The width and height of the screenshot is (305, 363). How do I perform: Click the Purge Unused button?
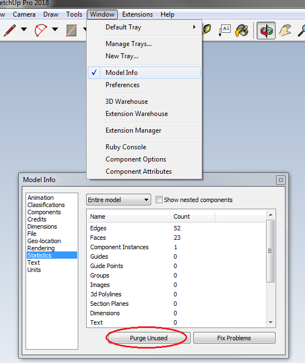click(148, 338)
